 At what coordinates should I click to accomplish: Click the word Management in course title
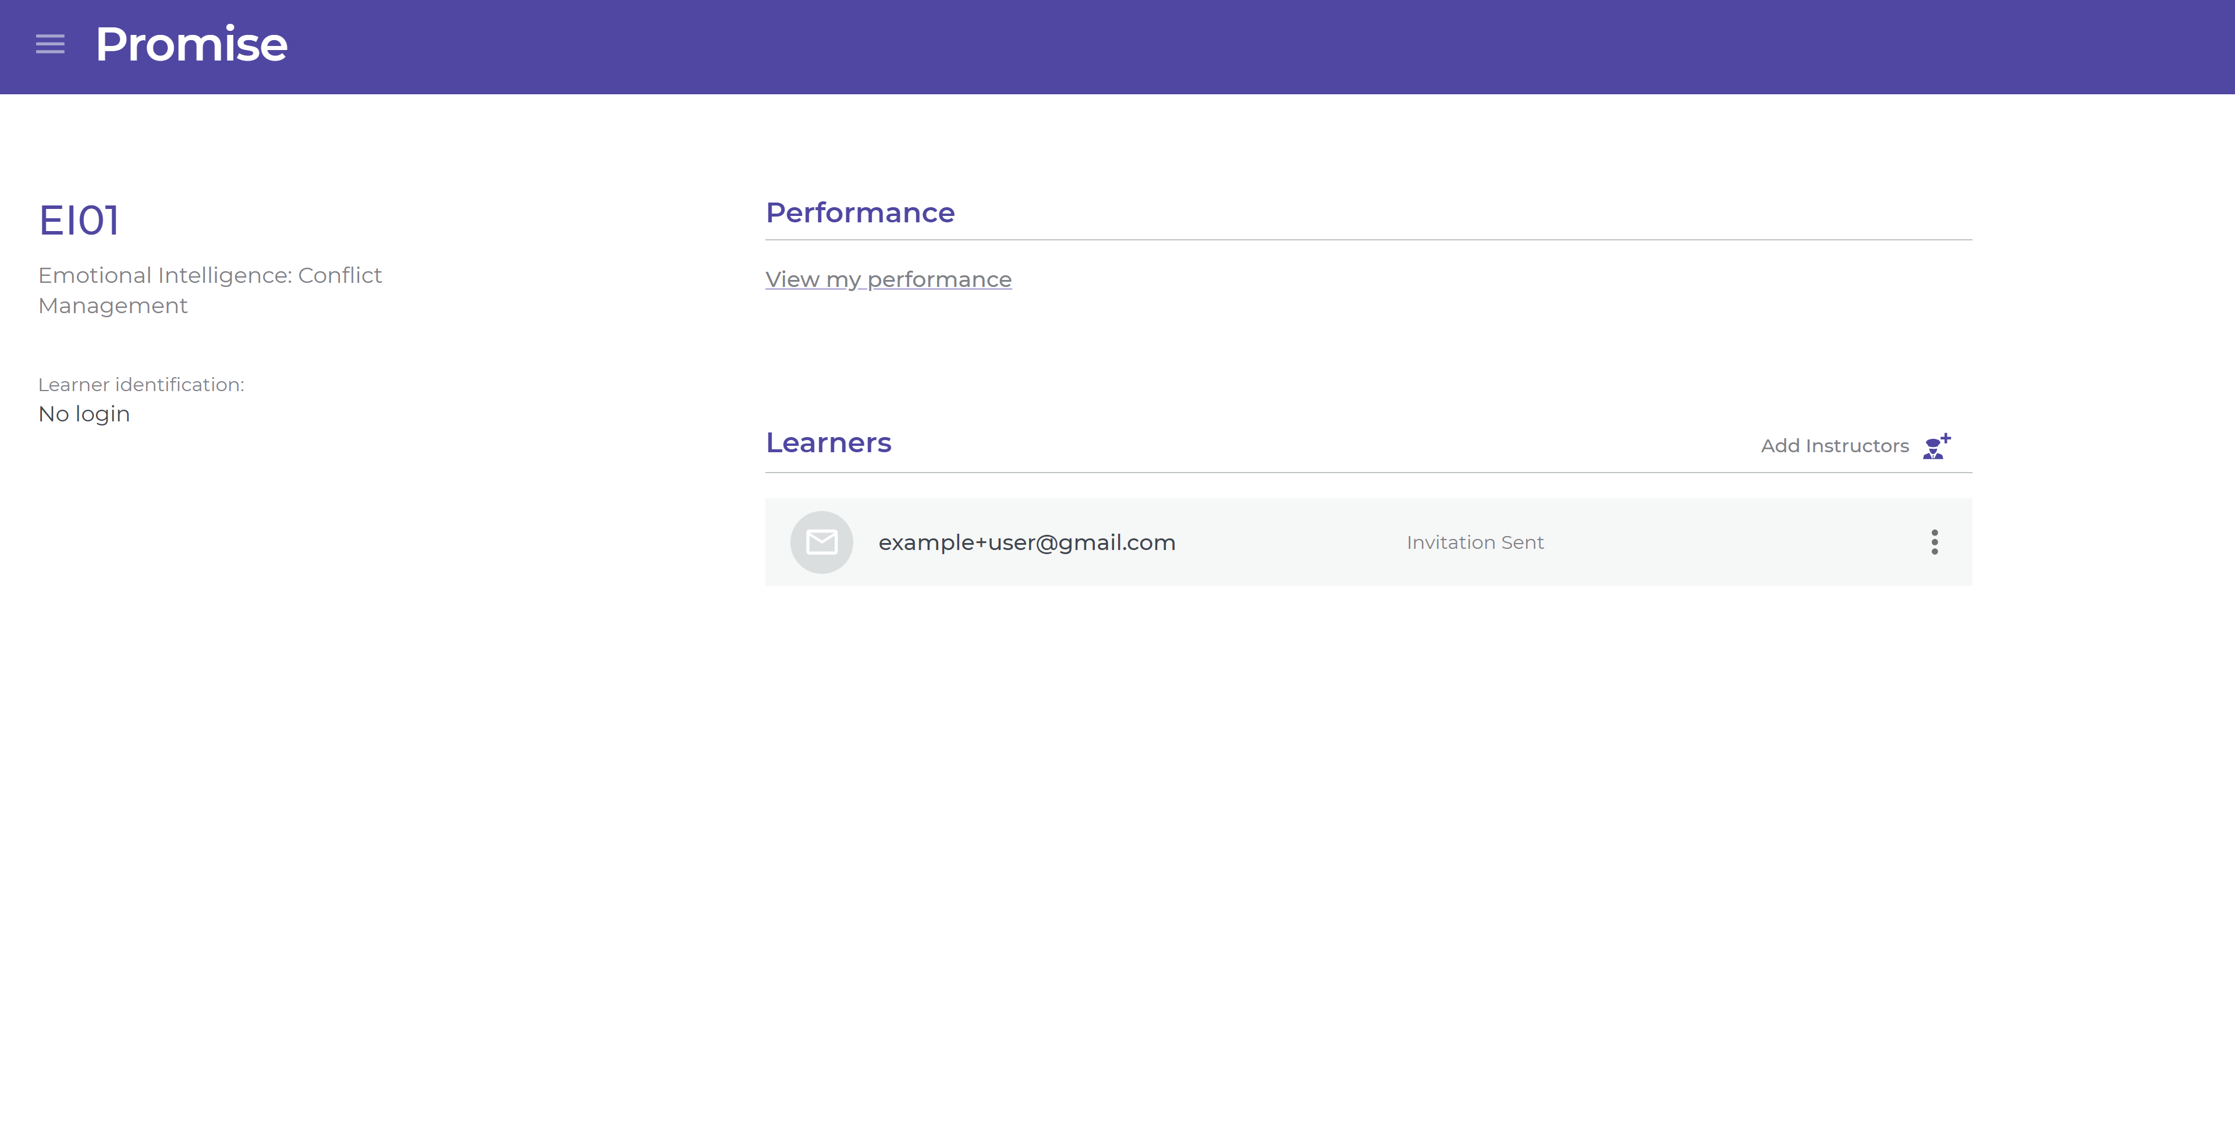[113, 306]
